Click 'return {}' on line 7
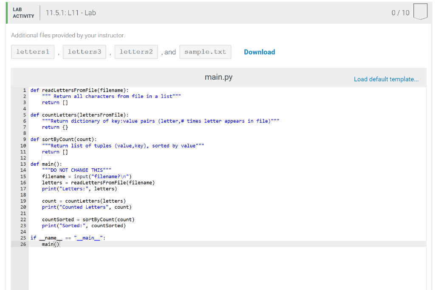Image resolution: width=435 pixels, height=290 pixels. click(55, 127)
